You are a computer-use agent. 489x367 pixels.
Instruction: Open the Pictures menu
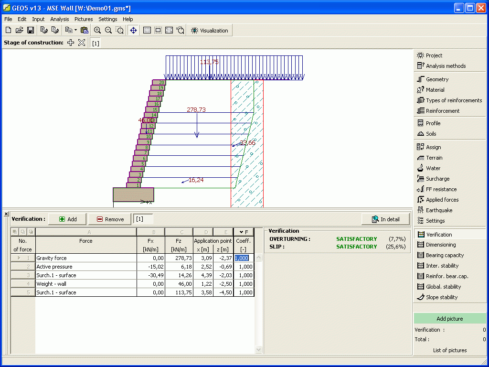point(84,19)
